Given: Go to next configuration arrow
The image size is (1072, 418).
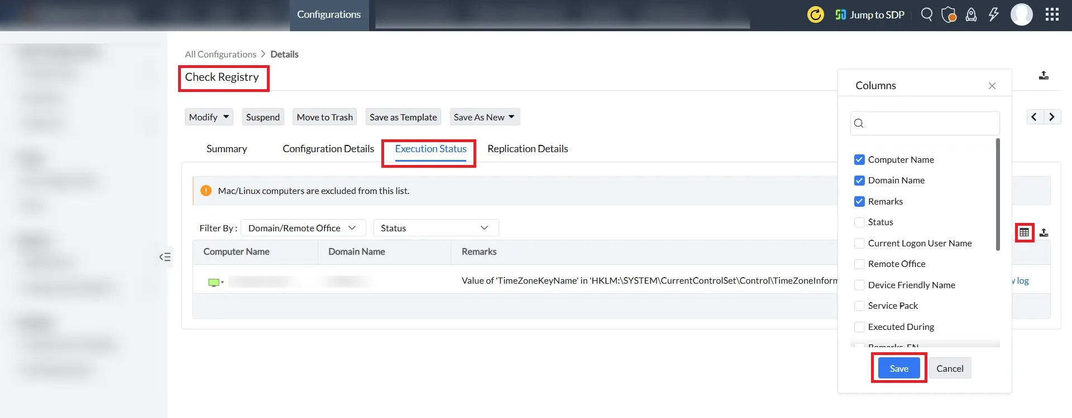Looking at the screenshot, I should click(x=1052, y=117).
